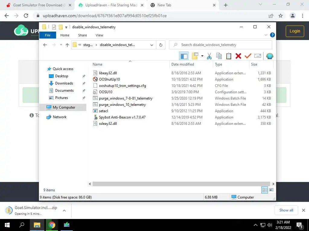Screen dimensions: 309x231
Task: Open address bar history dropdown
Action: coord(152,45)
